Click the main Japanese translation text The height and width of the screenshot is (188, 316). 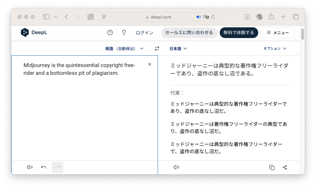pyautogui.click(x=229, y=70)
